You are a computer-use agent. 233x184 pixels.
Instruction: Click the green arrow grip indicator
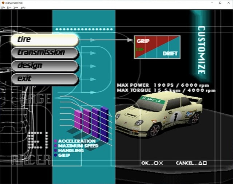(x=140, y=50)
